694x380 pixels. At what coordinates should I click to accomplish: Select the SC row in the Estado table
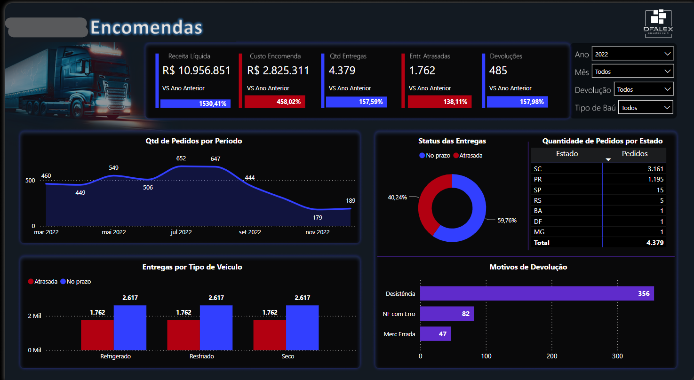coord(598,169)
